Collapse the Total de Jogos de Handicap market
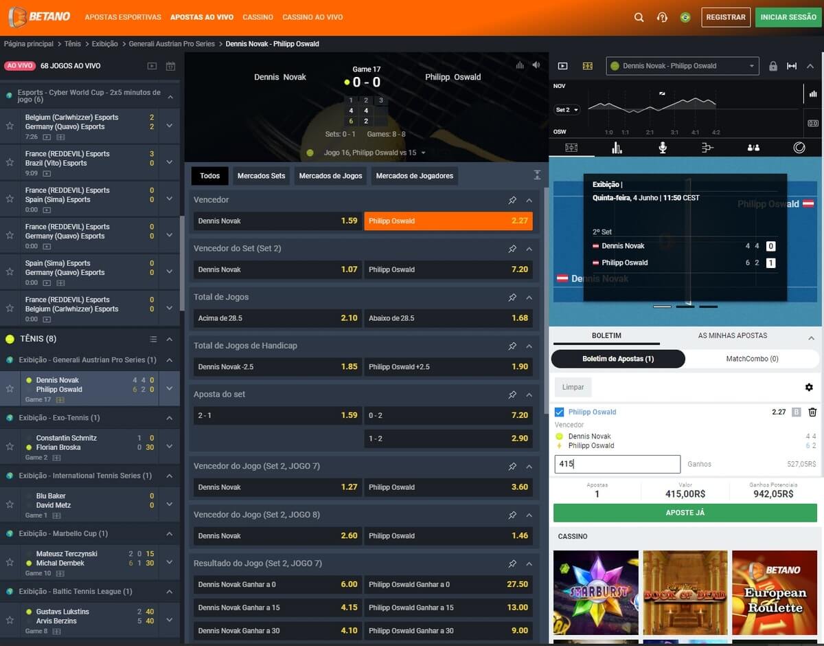 click(529, 346)
